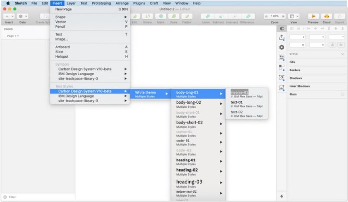
Task: Click the zoom in plus button
Action: (283, 16)
